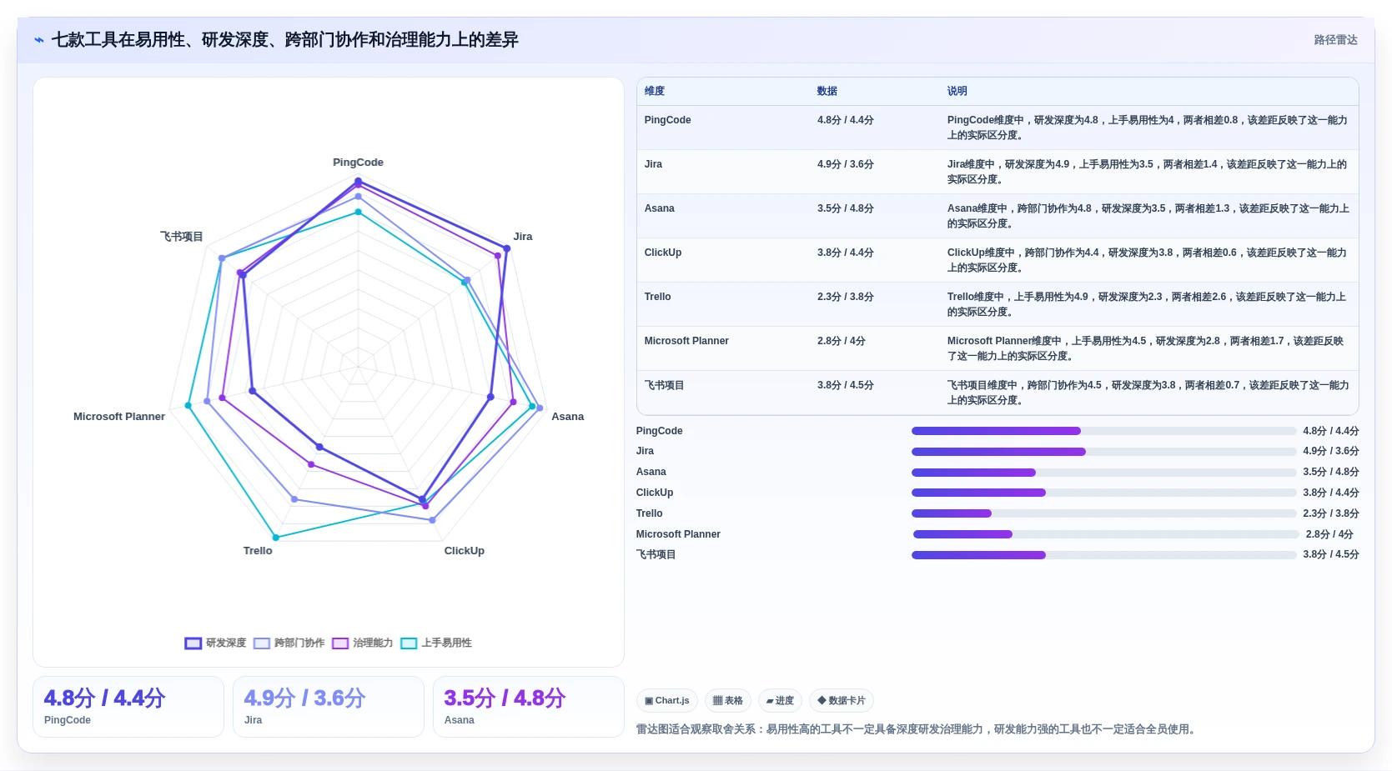Click the 4.9分 / 3.6分 table cell
The image size is (1392, 771).
tap(846, 164)
